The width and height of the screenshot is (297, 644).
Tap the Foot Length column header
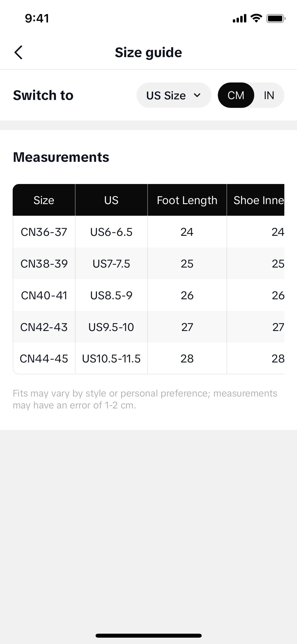(187, 200)
